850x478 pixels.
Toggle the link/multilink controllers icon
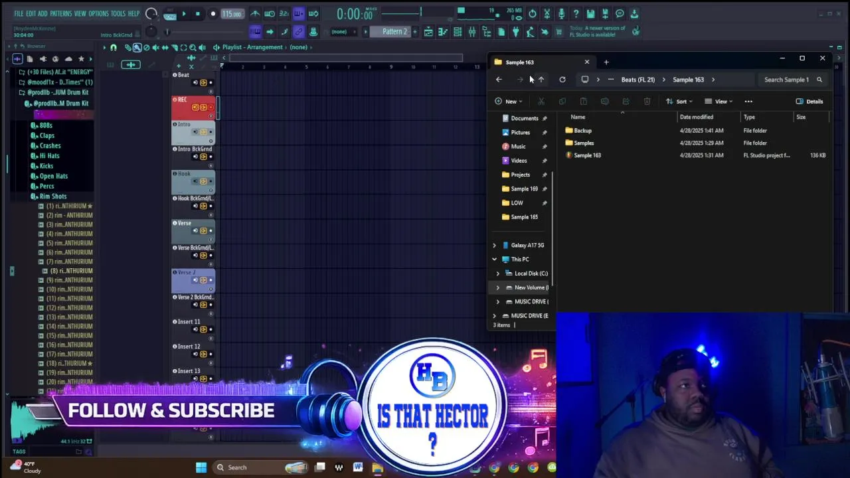(x=298, y=31)
